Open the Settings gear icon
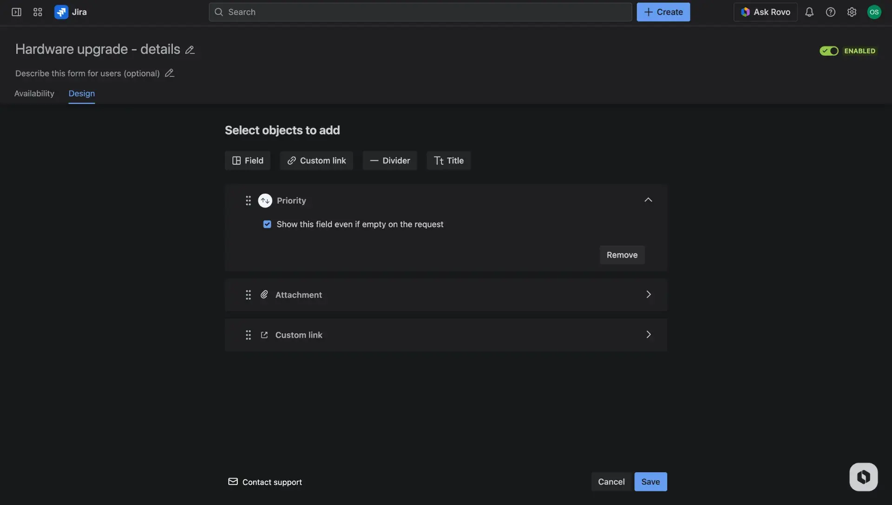The width and height of the screenshot is (892, 505). [x=852, y=12]
